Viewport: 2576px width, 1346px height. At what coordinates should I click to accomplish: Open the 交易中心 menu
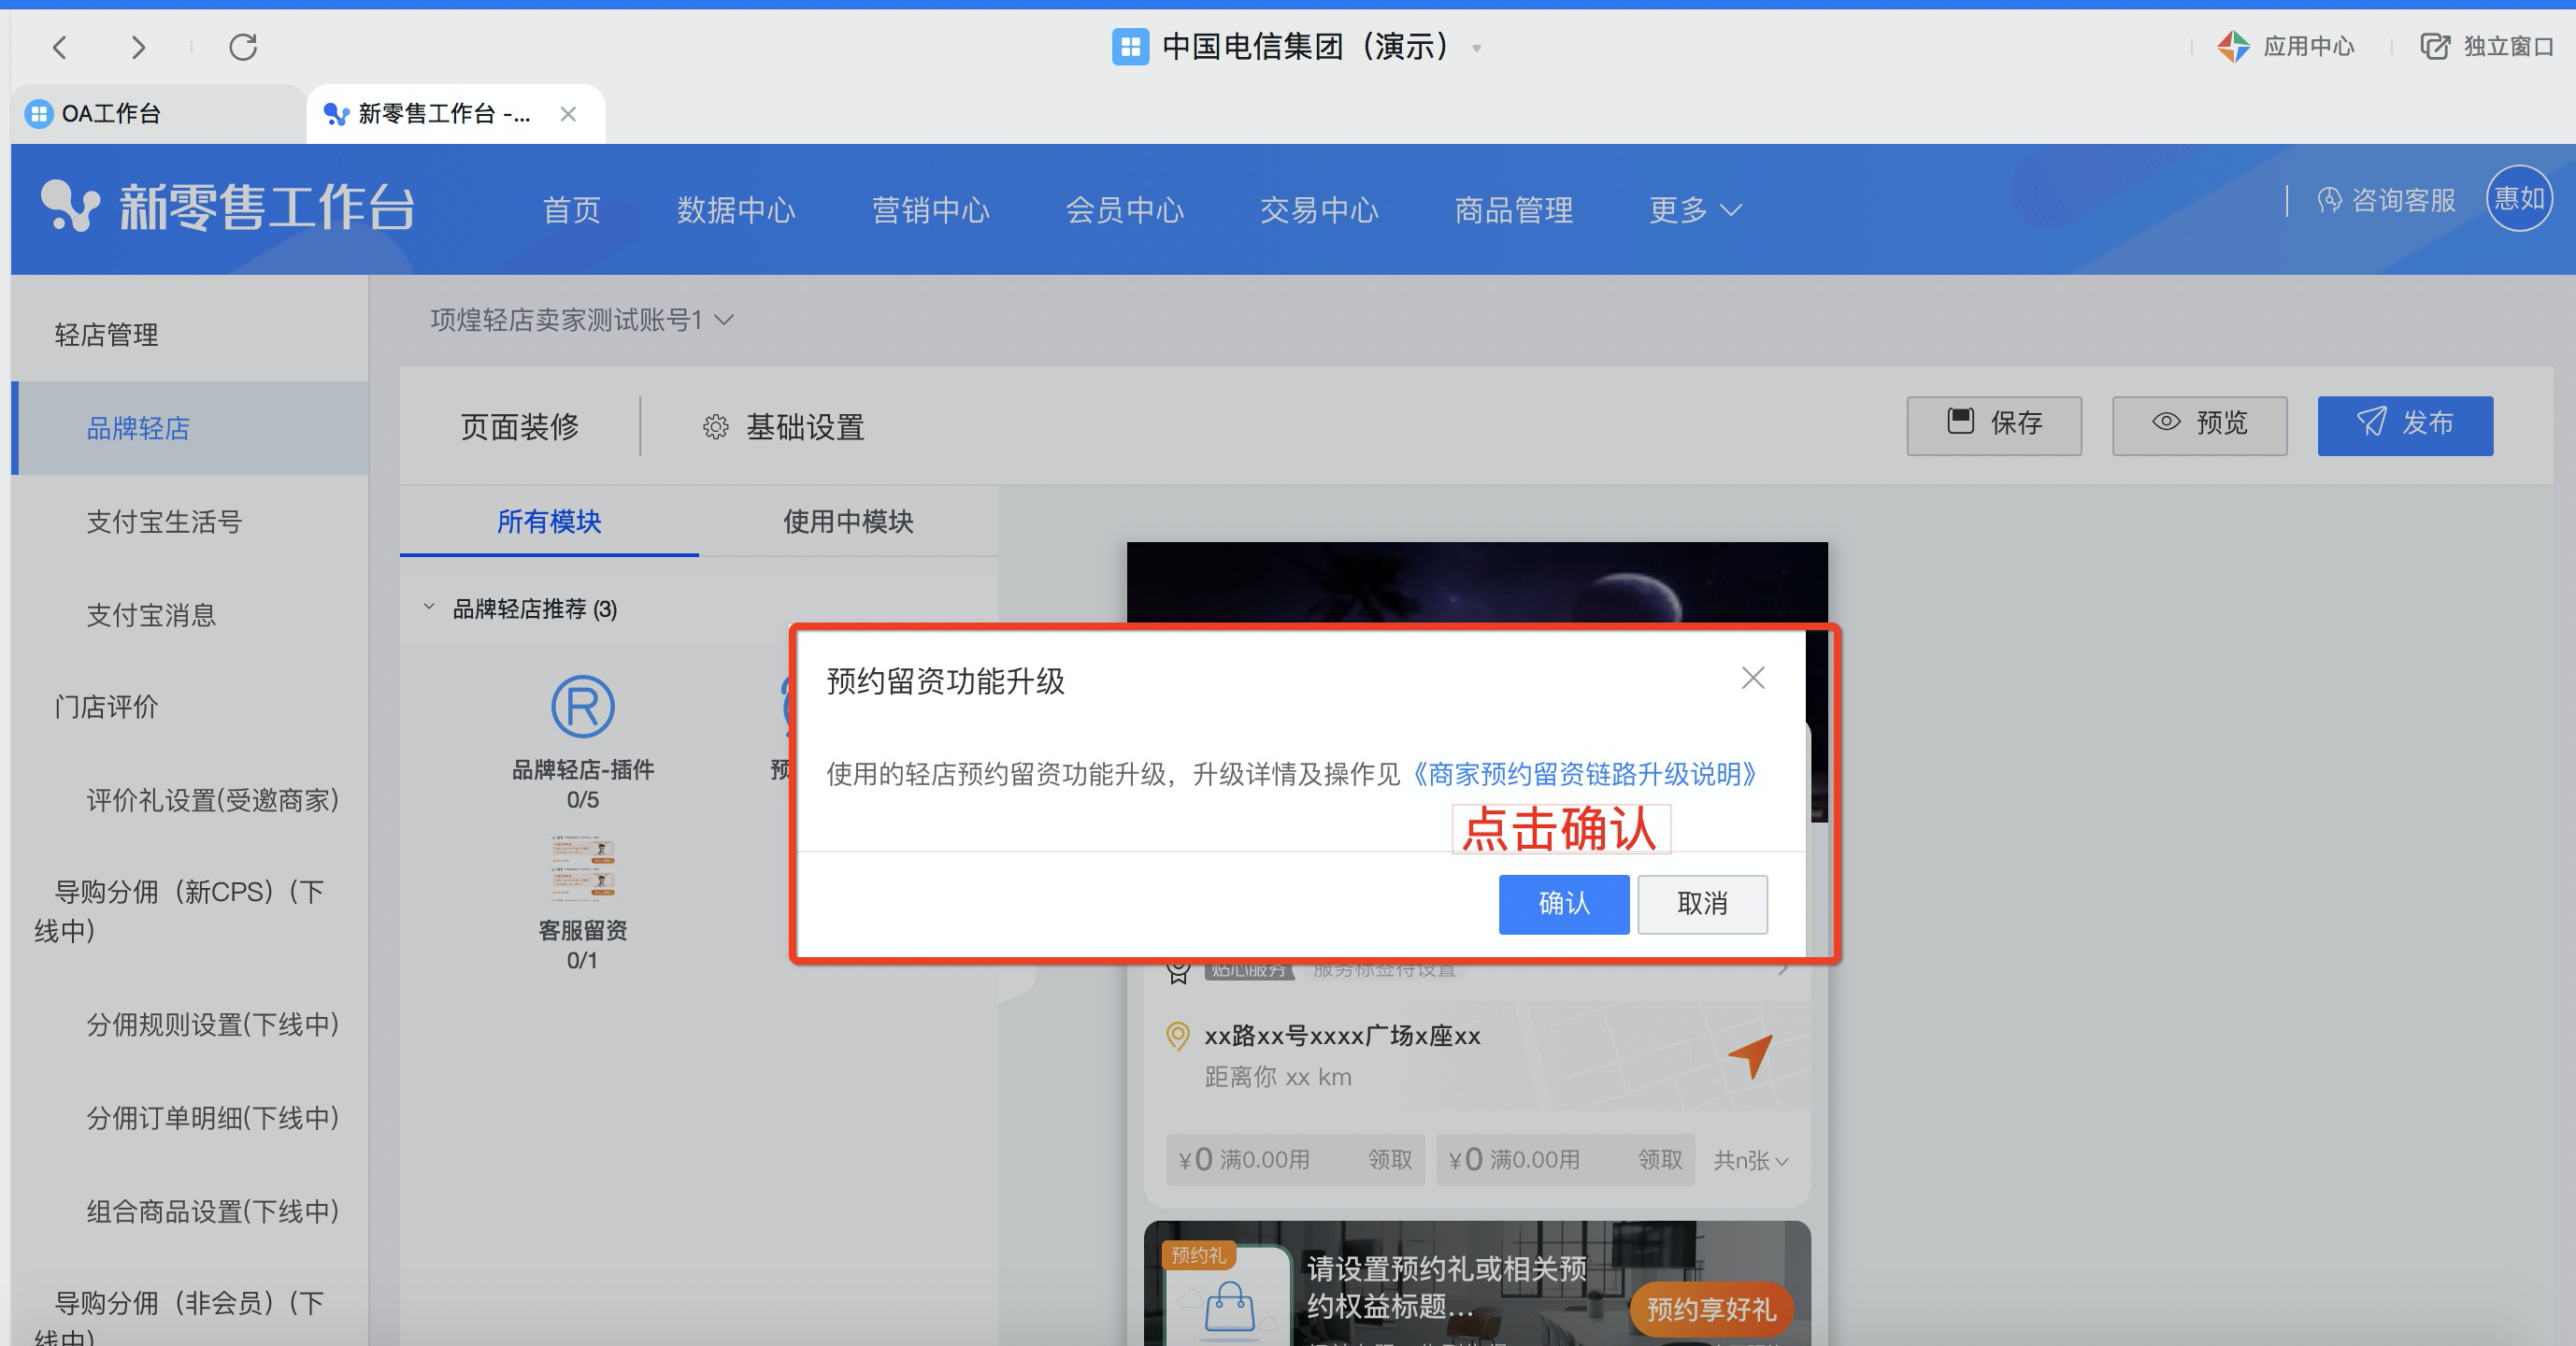pos(1319,210)
